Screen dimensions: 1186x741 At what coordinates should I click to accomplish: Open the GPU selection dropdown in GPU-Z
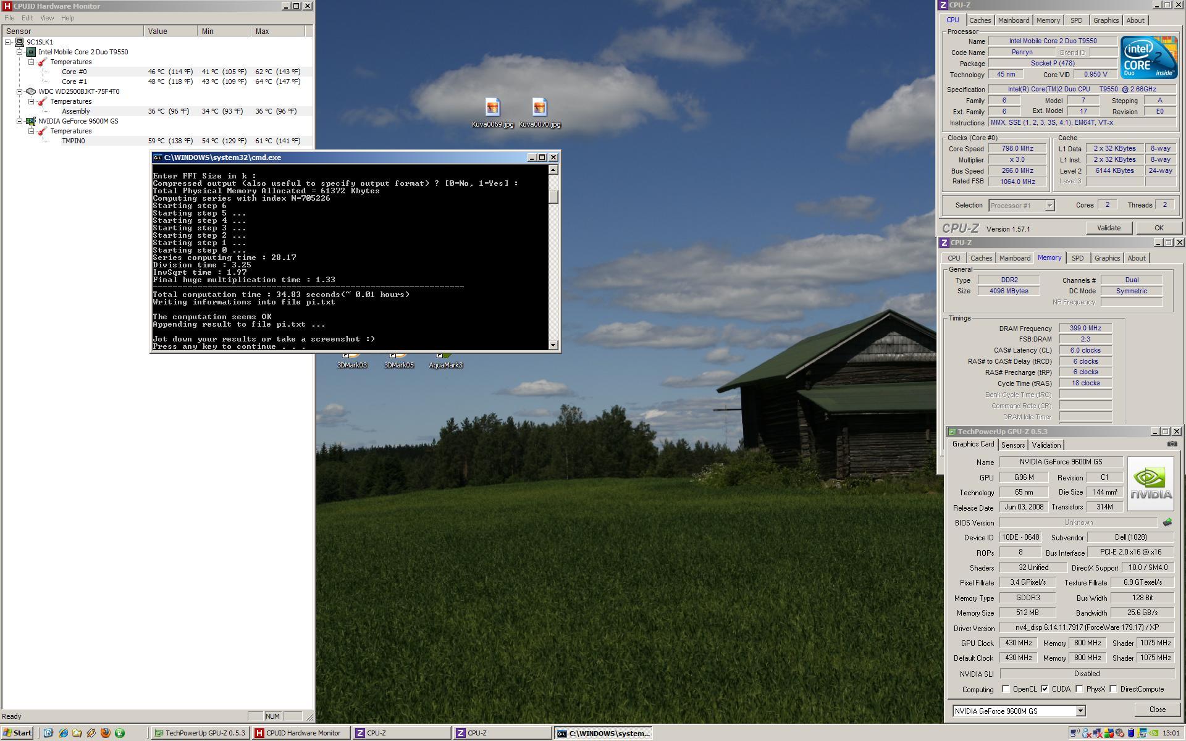(1080, 711)
